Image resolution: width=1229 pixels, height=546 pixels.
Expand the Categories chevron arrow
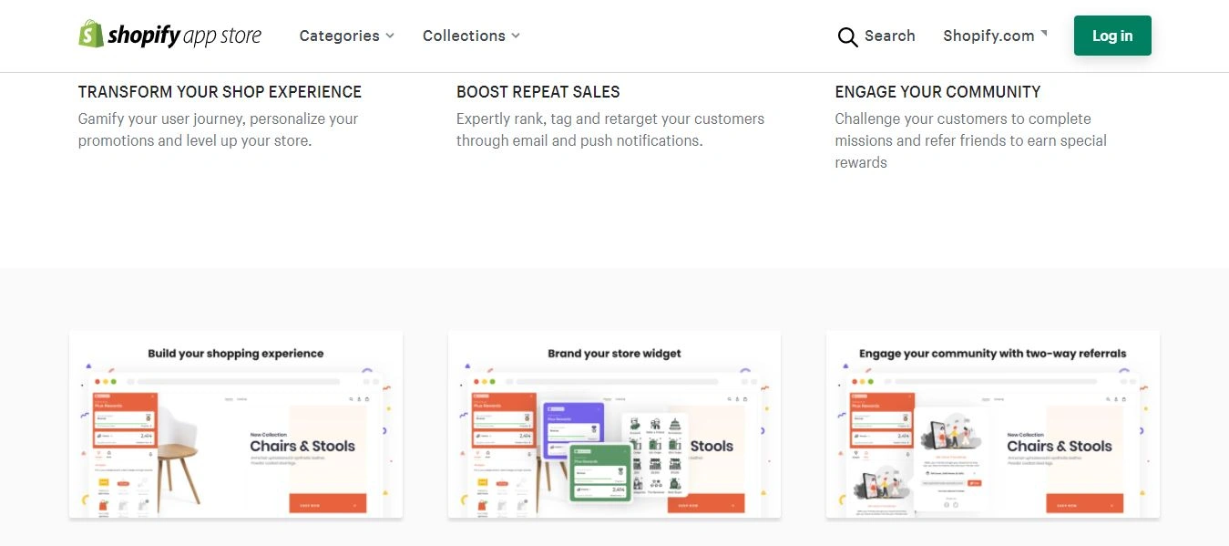[x=390, y=36]
